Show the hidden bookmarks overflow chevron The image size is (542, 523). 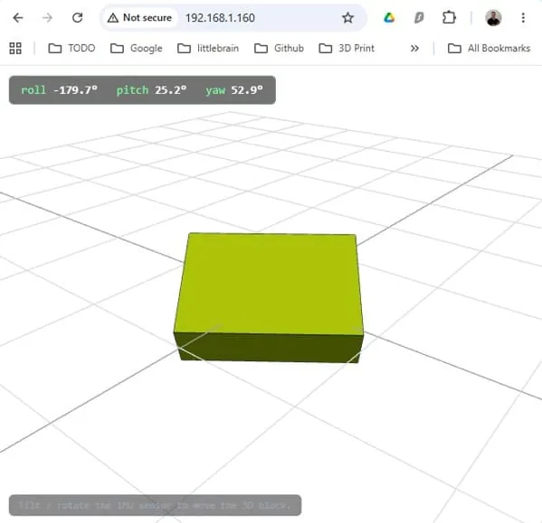click(x=414, y=48)
